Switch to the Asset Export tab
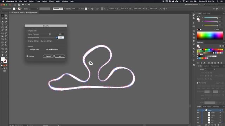Image resolution: width=225 pixels, height=126 pixels. click(207, 107)
